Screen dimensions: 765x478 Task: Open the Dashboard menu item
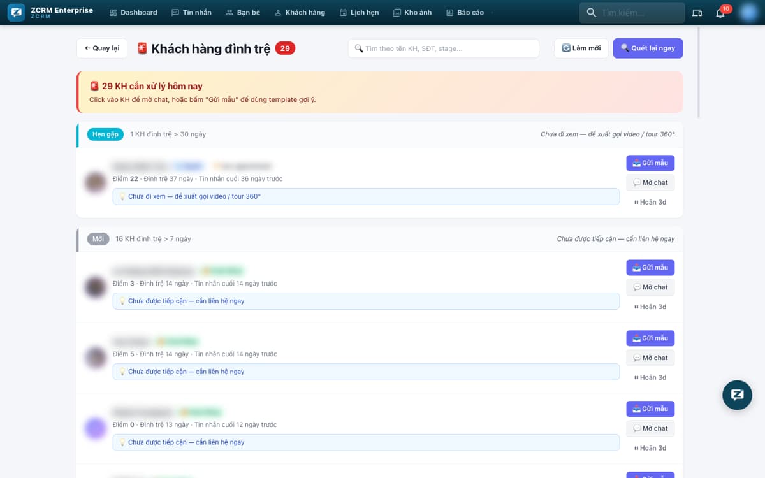[133, 12]
